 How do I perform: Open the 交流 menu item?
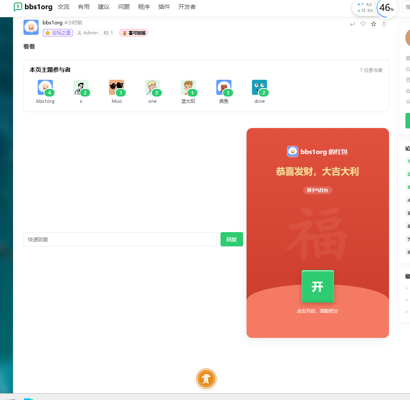tap(64, 7)
